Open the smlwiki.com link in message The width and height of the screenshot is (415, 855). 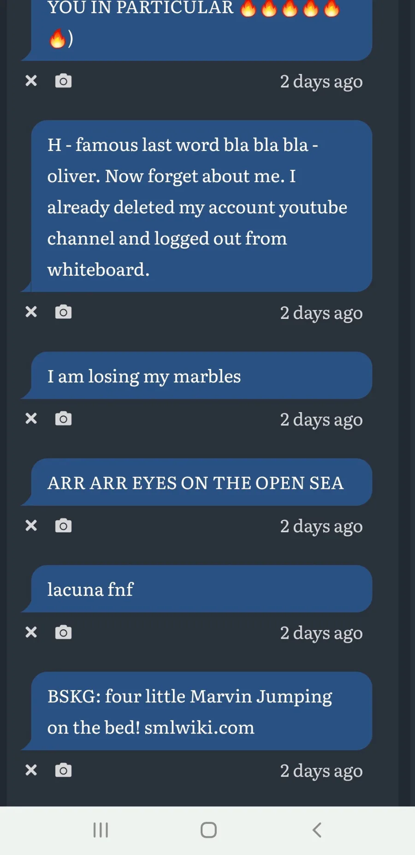coord(199,728)
